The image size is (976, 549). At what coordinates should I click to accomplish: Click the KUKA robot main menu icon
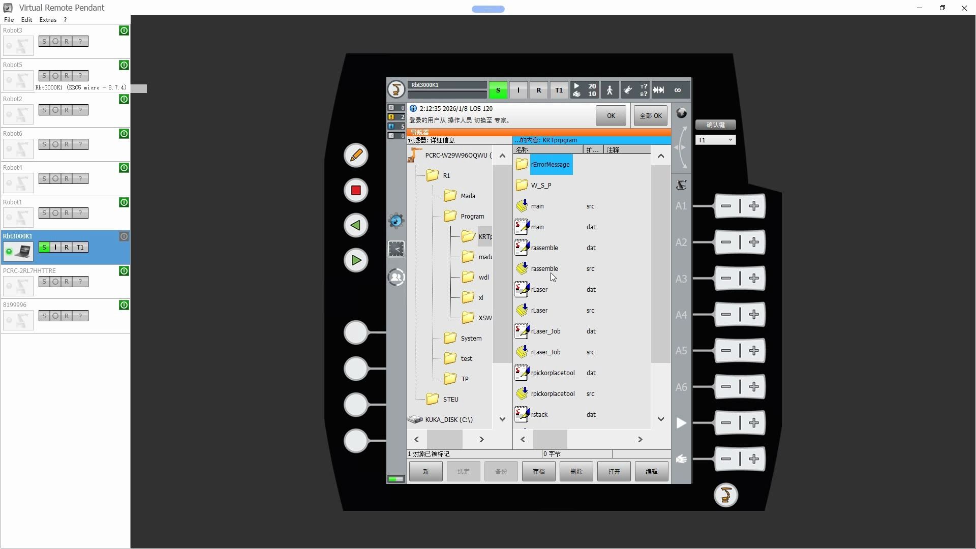(x=396, y=89)
